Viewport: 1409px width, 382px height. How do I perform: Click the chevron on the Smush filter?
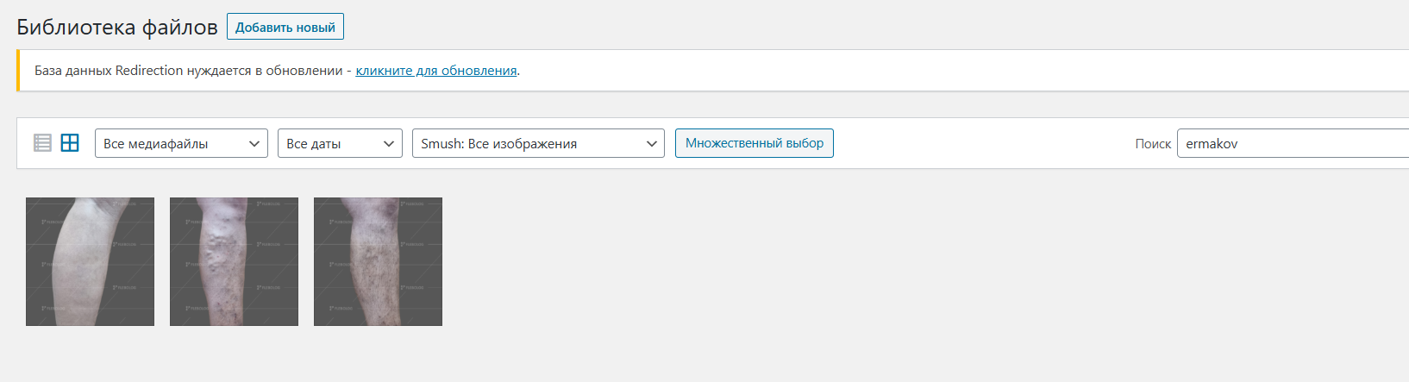point(652,144)
